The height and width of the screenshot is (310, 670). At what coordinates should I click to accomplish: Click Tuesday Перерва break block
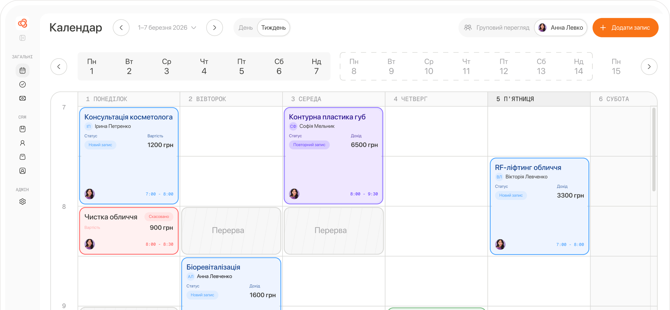pos(231,231)
